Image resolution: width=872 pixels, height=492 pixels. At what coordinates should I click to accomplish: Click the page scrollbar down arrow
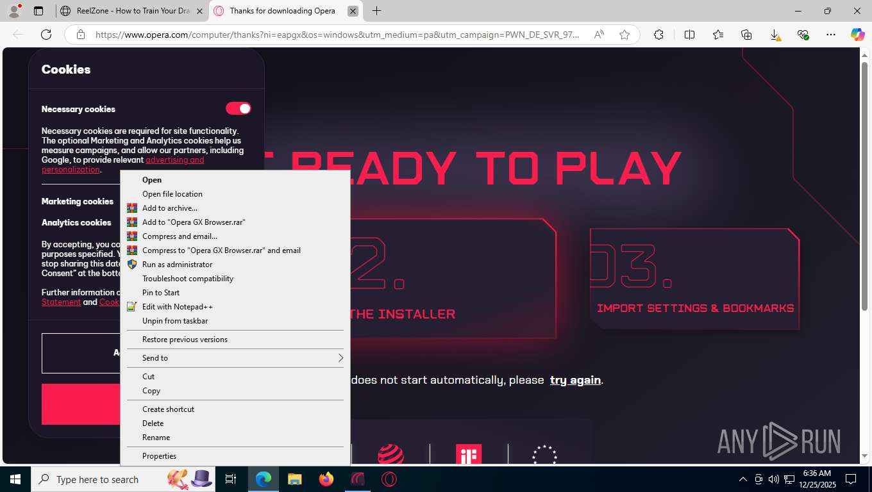click(864, 456)
